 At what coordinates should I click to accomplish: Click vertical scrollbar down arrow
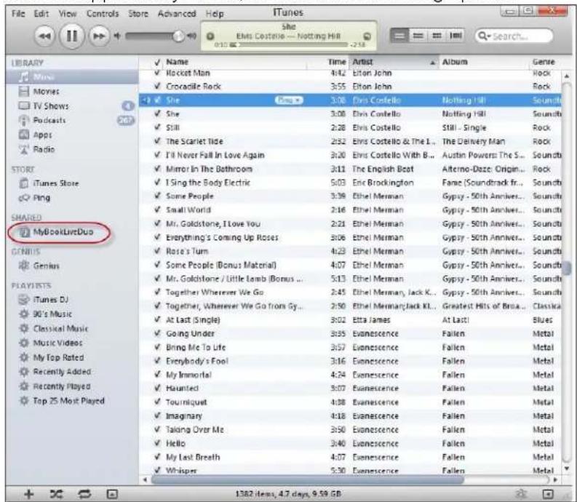[567, 469]
